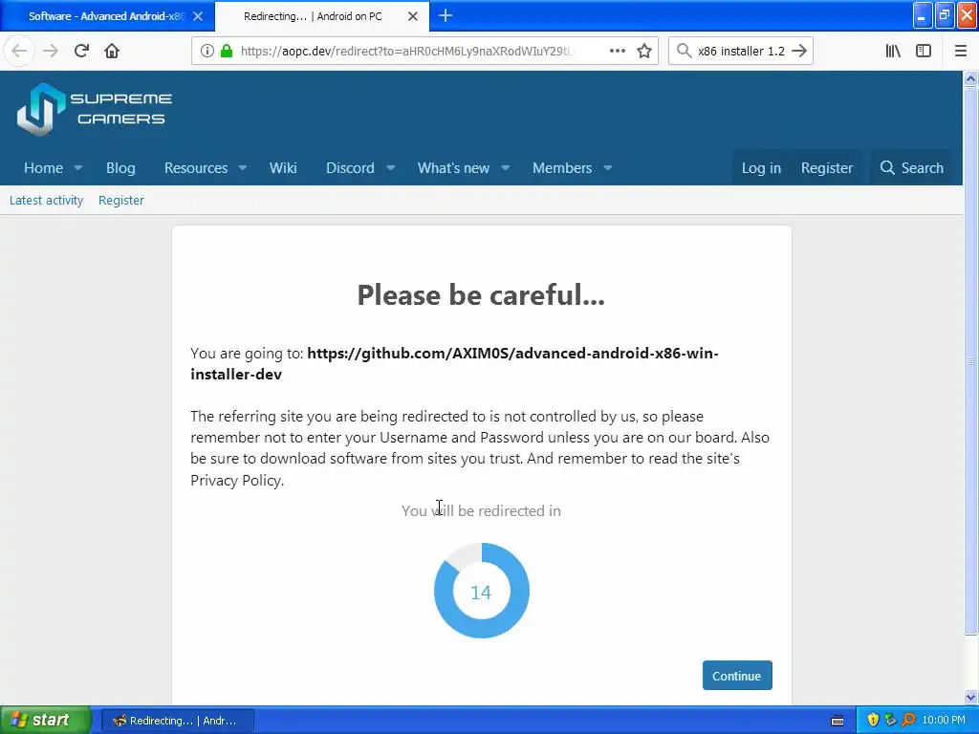Image resolution: width=979 pixels, height=734 pixels.
Task: Click the vertical scrollbar thumb
Action: click(x=970, y=360)
